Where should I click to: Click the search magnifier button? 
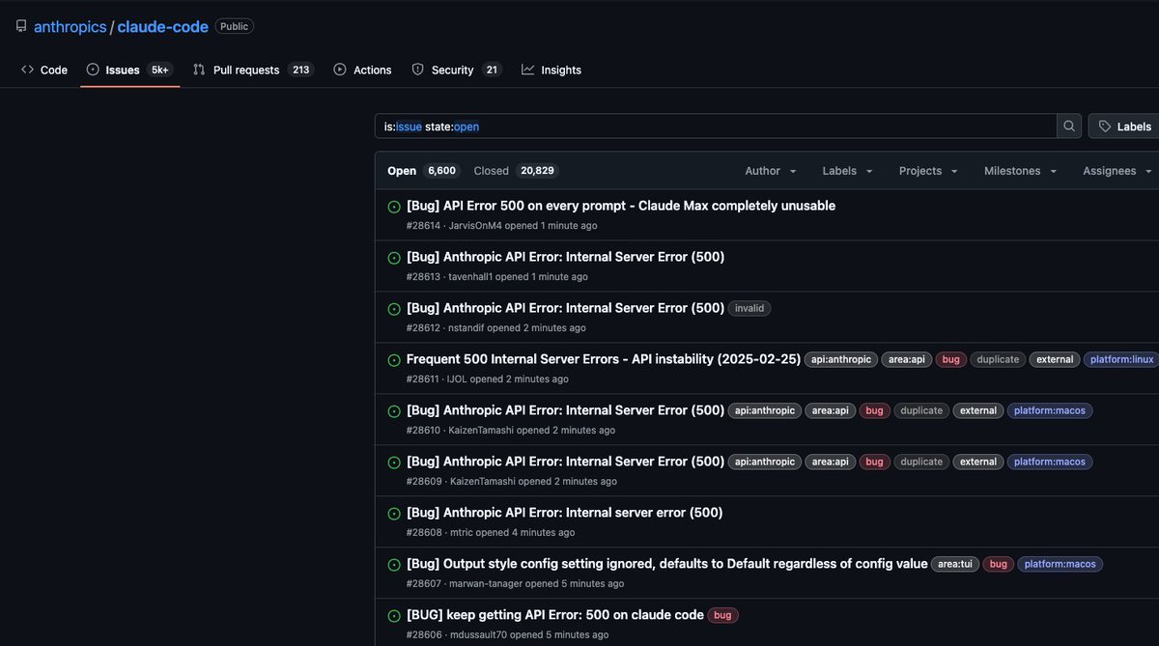[x=1069, y=126]
